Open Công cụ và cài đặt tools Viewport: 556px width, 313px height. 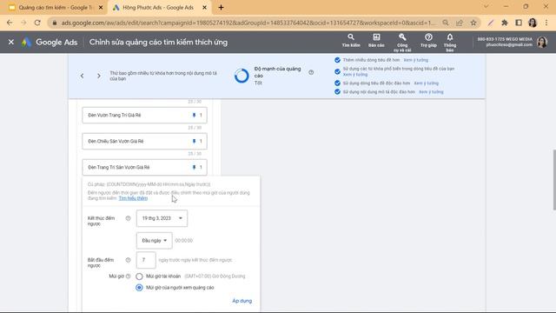(x=402, y=43)
